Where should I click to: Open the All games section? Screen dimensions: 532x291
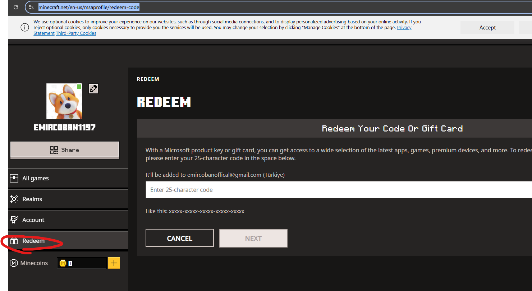tap(68, 178)
